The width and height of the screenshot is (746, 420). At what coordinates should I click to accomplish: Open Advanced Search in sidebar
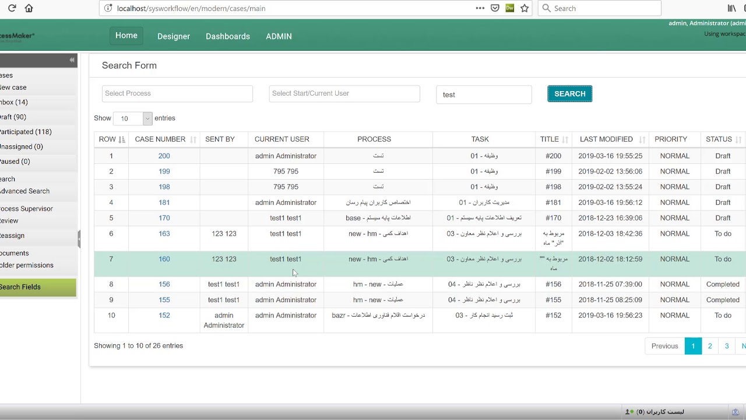(x=24, y=191)
